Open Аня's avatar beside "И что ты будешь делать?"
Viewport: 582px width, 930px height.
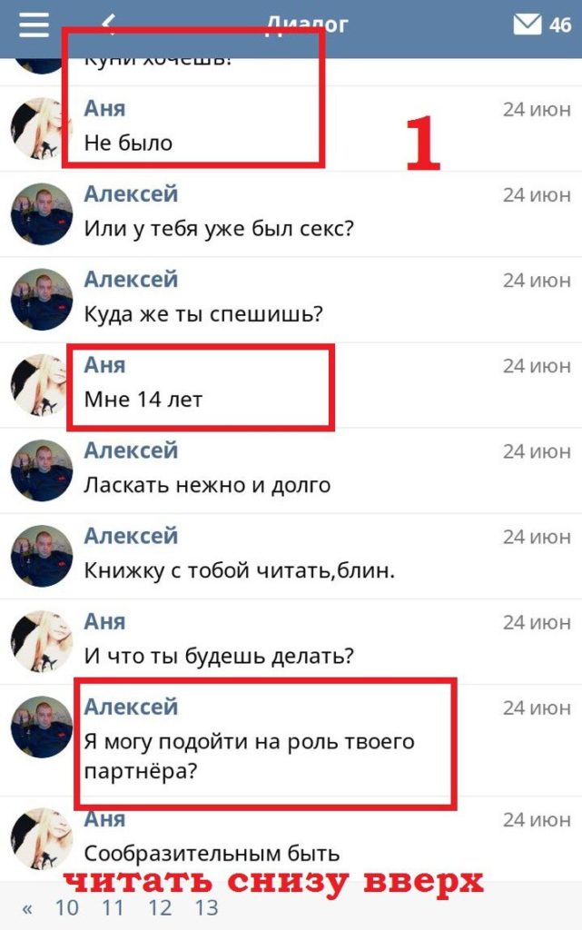[42, 641]
